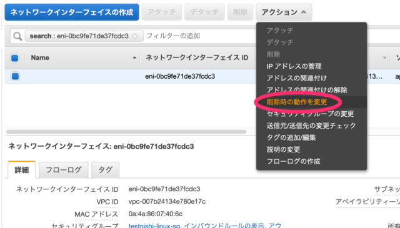Click the ネットワークインターフェイス ID column header
Screen dimensions: 400x228
(x=197, y=57)
